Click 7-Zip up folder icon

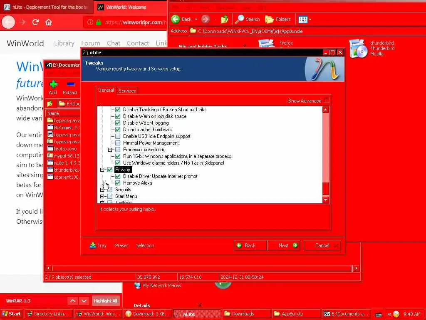pos(50,103)
